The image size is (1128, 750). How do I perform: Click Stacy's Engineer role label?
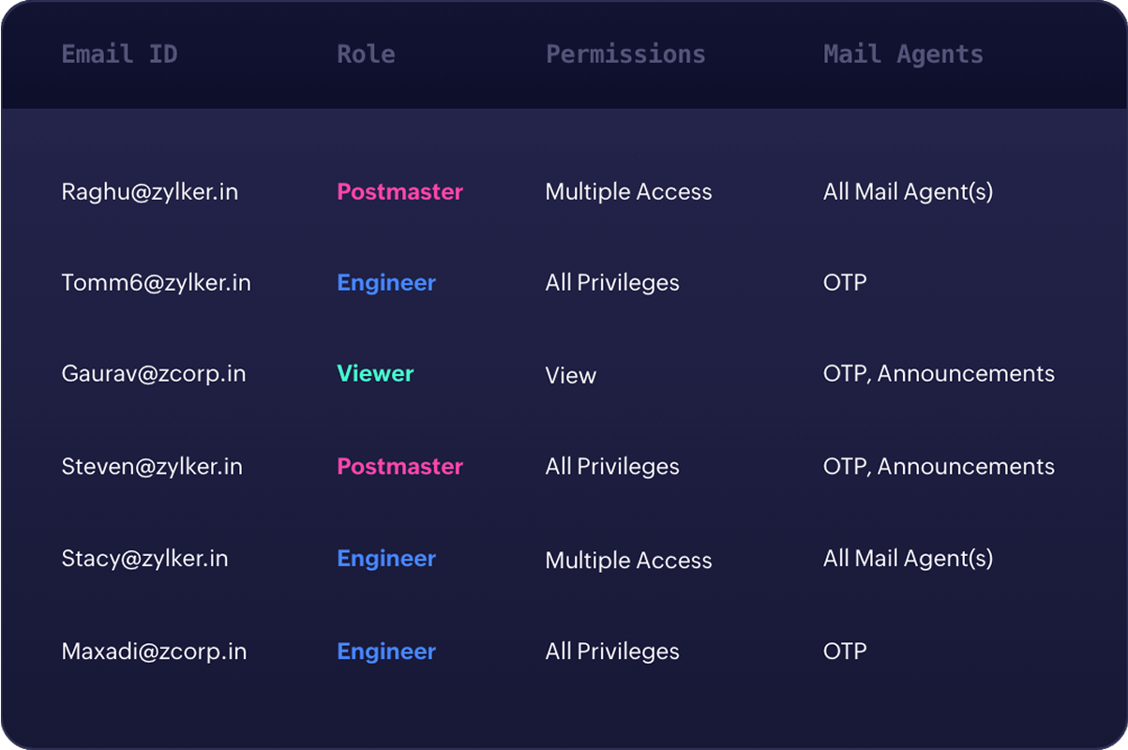[386, 559]
